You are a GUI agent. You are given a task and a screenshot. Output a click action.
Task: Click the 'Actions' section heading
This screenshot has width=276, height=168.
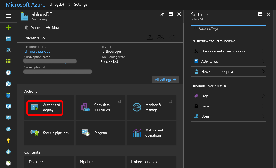tap(31, 91)
